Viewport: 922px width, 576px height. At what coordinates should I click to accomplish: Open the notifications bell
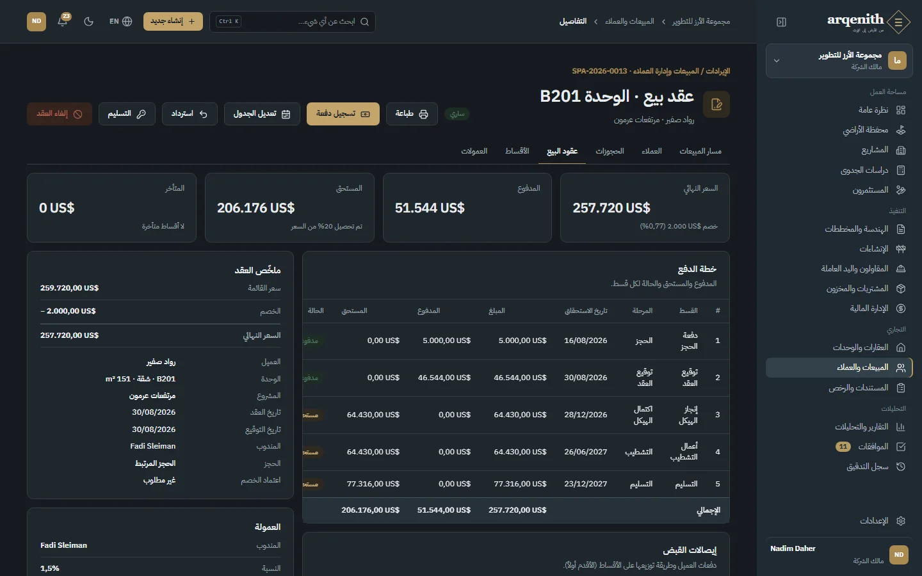63,21
